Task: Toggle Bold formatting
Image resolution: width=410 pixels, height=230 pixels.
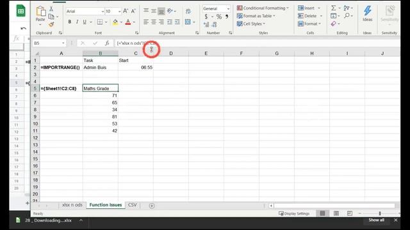Action: click(70, 22)
